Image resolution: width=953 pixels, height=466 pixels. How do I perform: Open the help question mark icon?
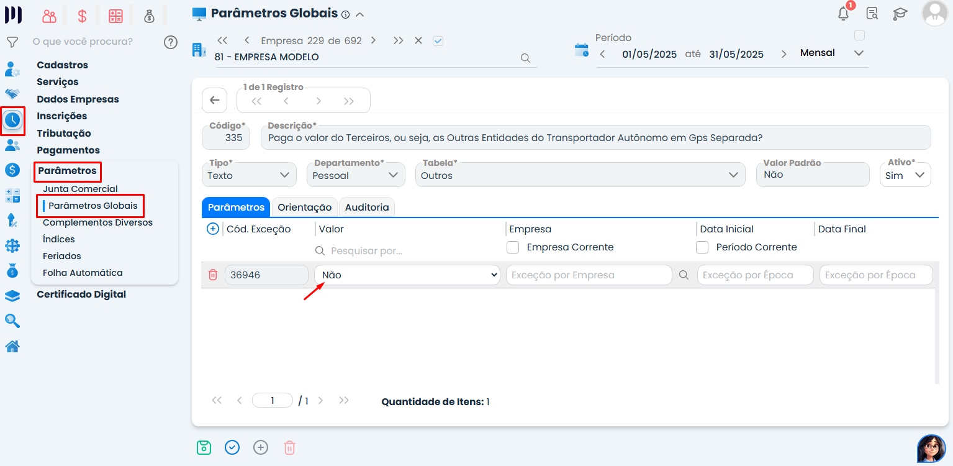click(171, 42)
